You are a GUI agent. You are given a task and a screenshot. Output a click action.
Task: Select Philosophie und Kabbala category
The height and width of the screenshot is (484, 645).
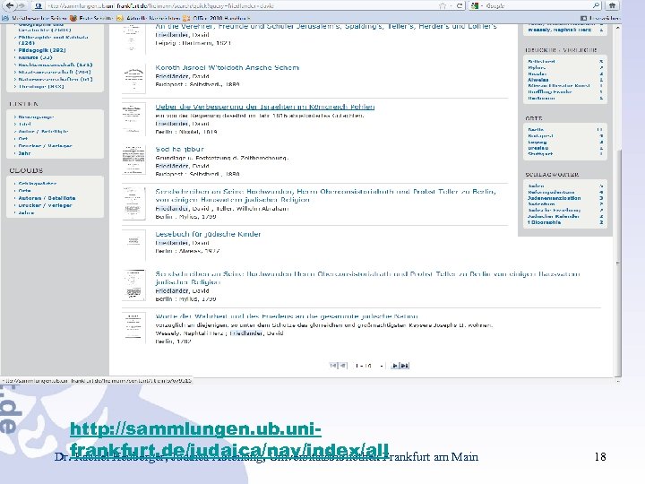53,39
